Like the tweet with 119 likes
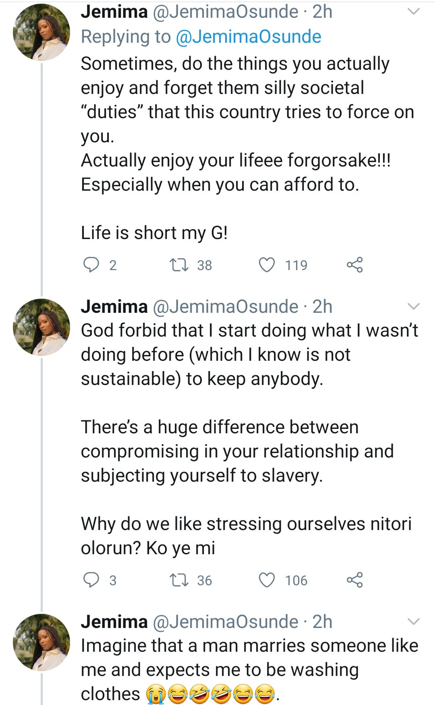The image size is (435, 705). 267,265
